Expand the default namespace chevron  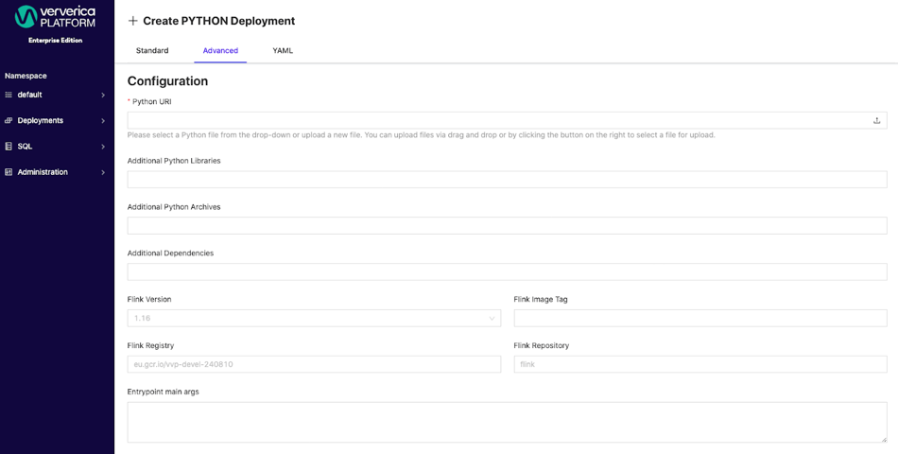(x=103, y=96)
